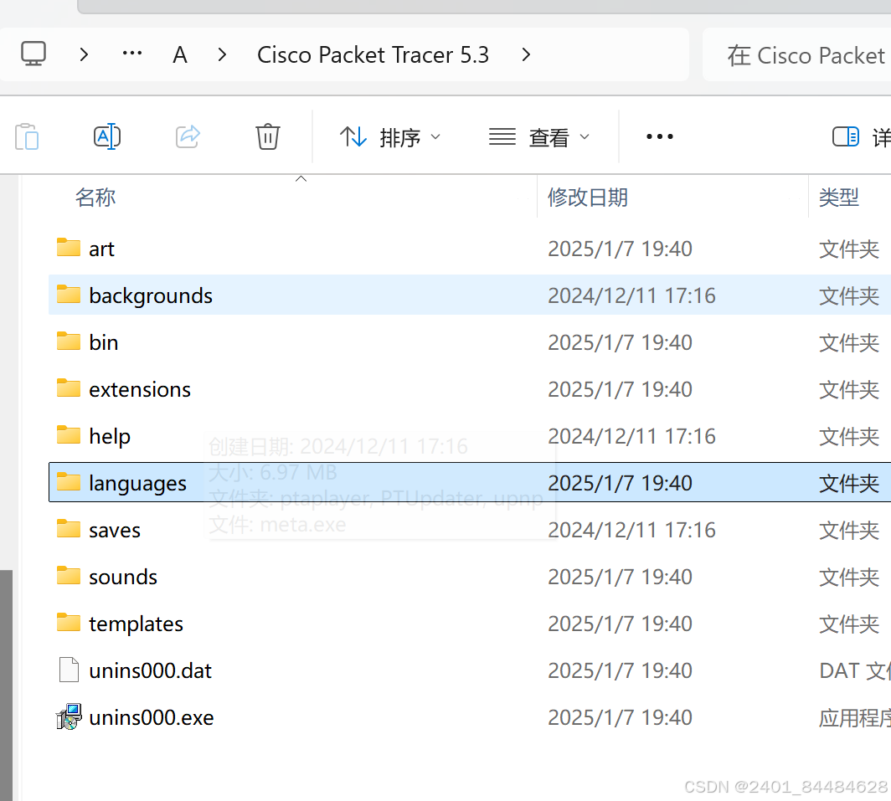Screen dimensions: 891x801
Task: Select the languages folder
Action: tap(469, 482)
